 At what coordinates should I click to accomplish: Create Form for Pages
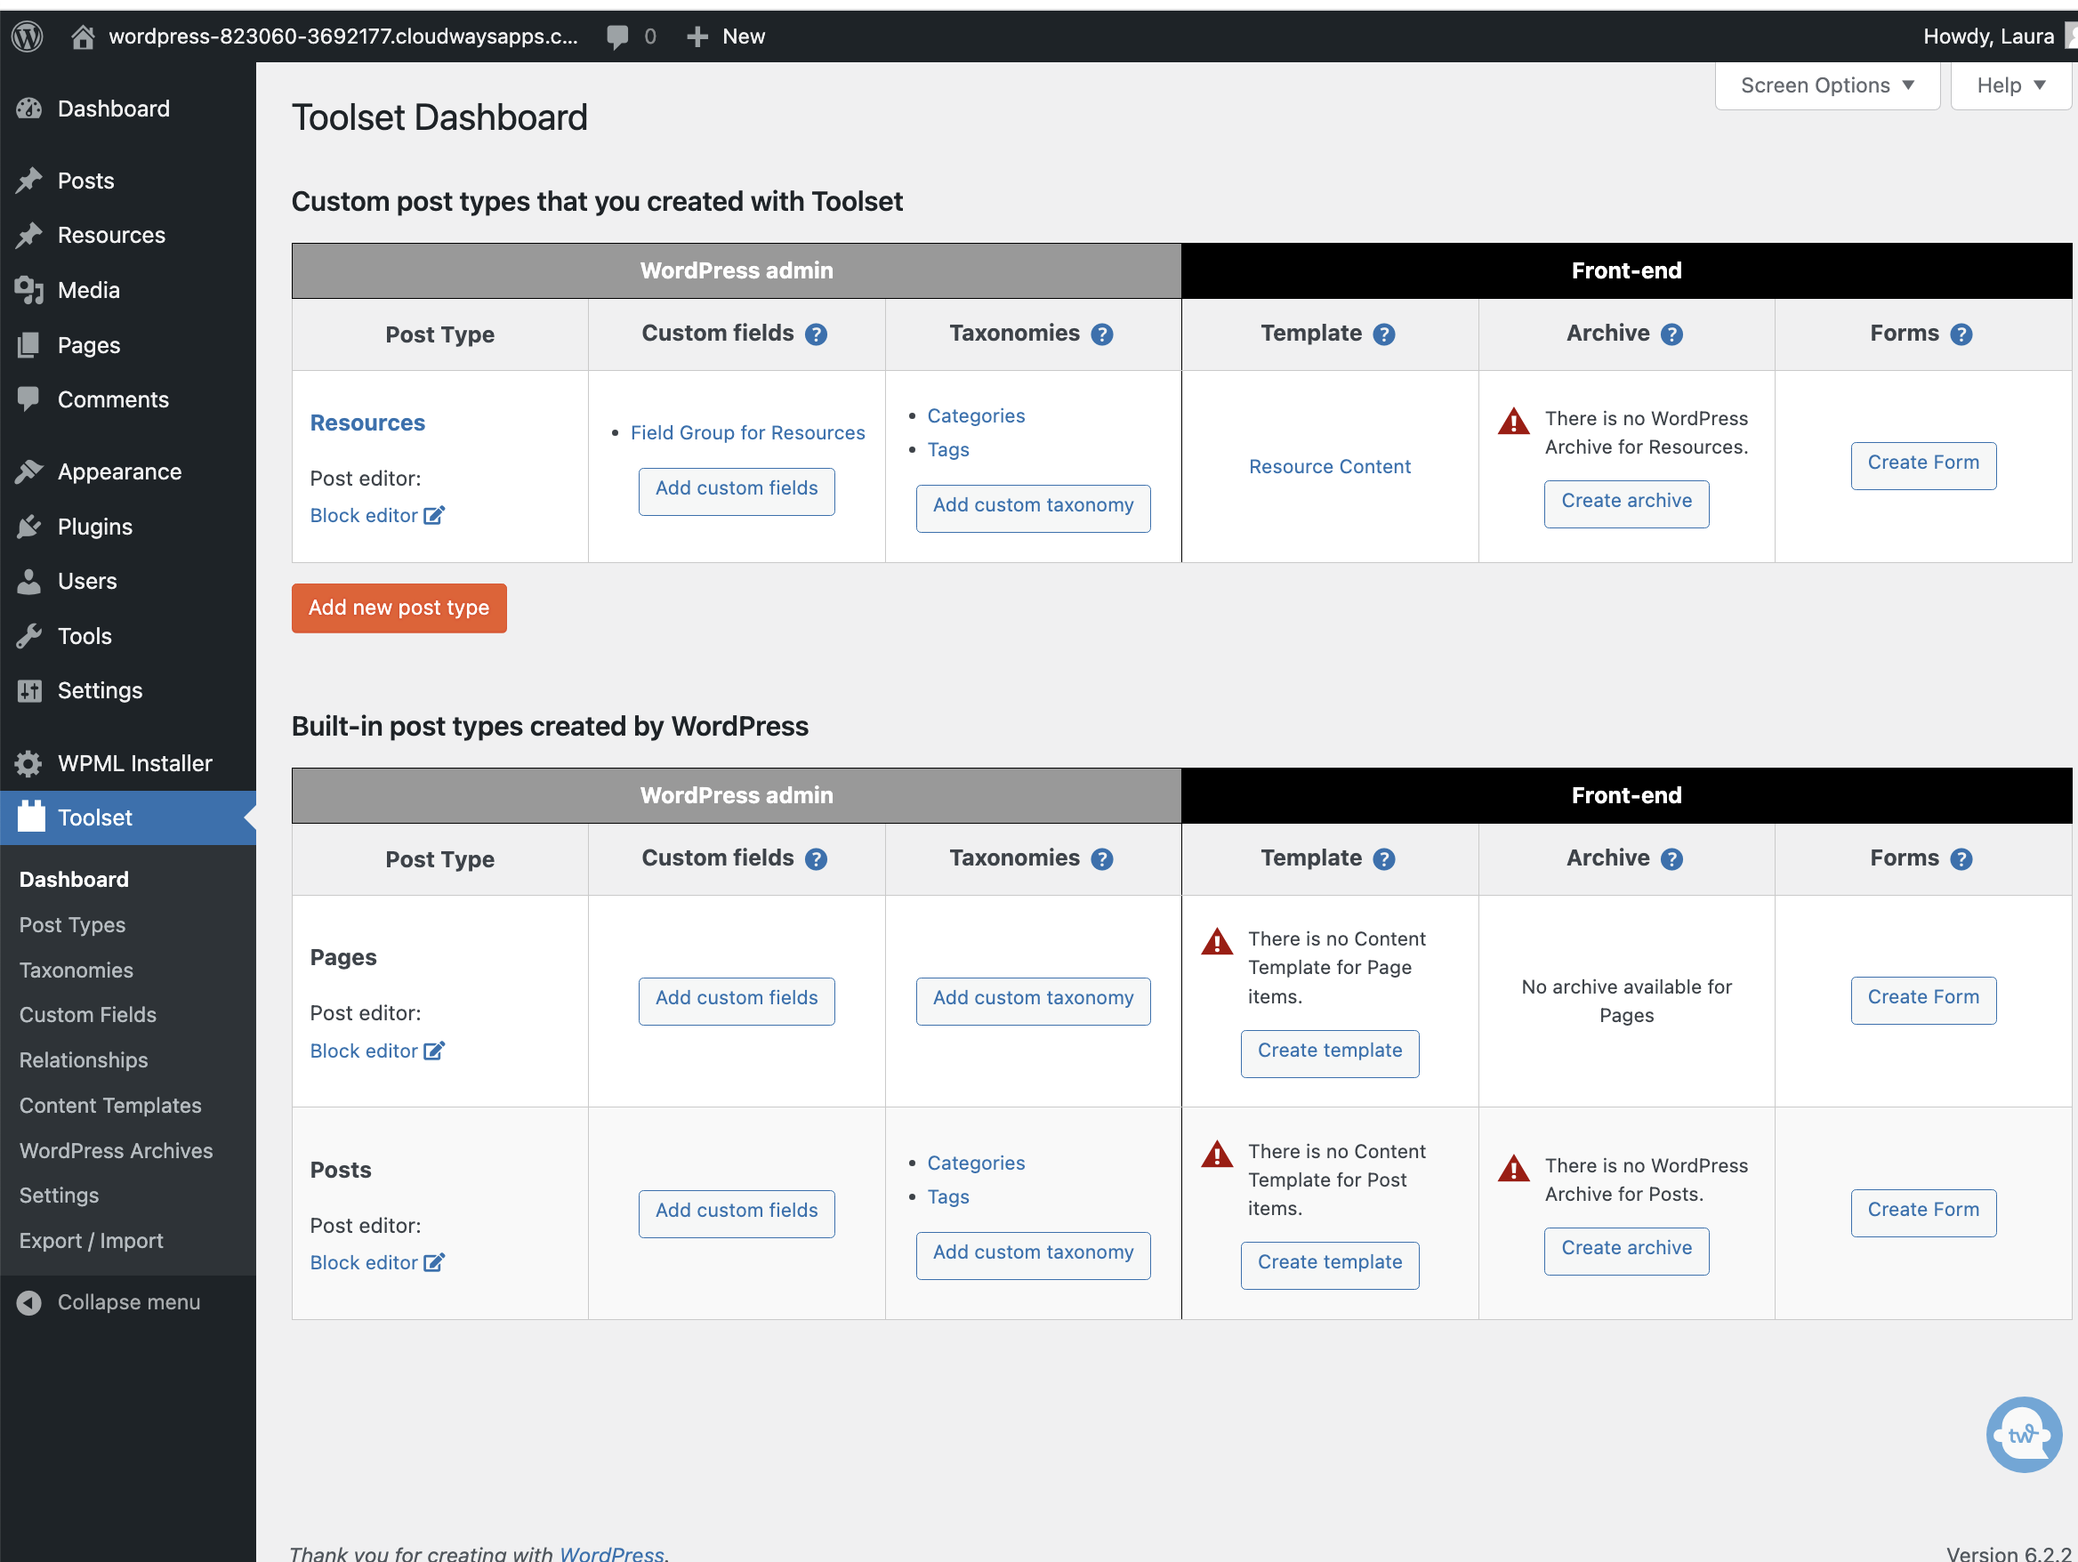[1923, 1000]
